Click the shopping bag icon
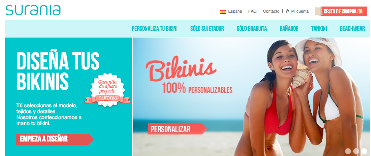371x156 pixels. coord(319,11)
